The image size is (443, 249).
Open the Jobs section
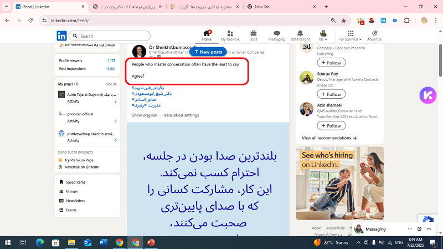click(x=253, y=35)
